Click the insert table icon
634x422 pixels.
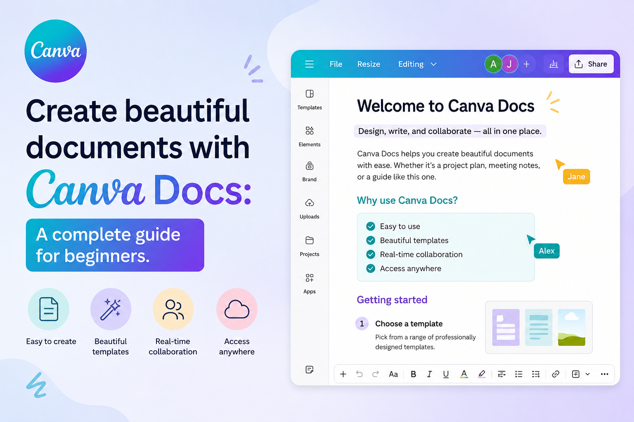pos(576,374)
